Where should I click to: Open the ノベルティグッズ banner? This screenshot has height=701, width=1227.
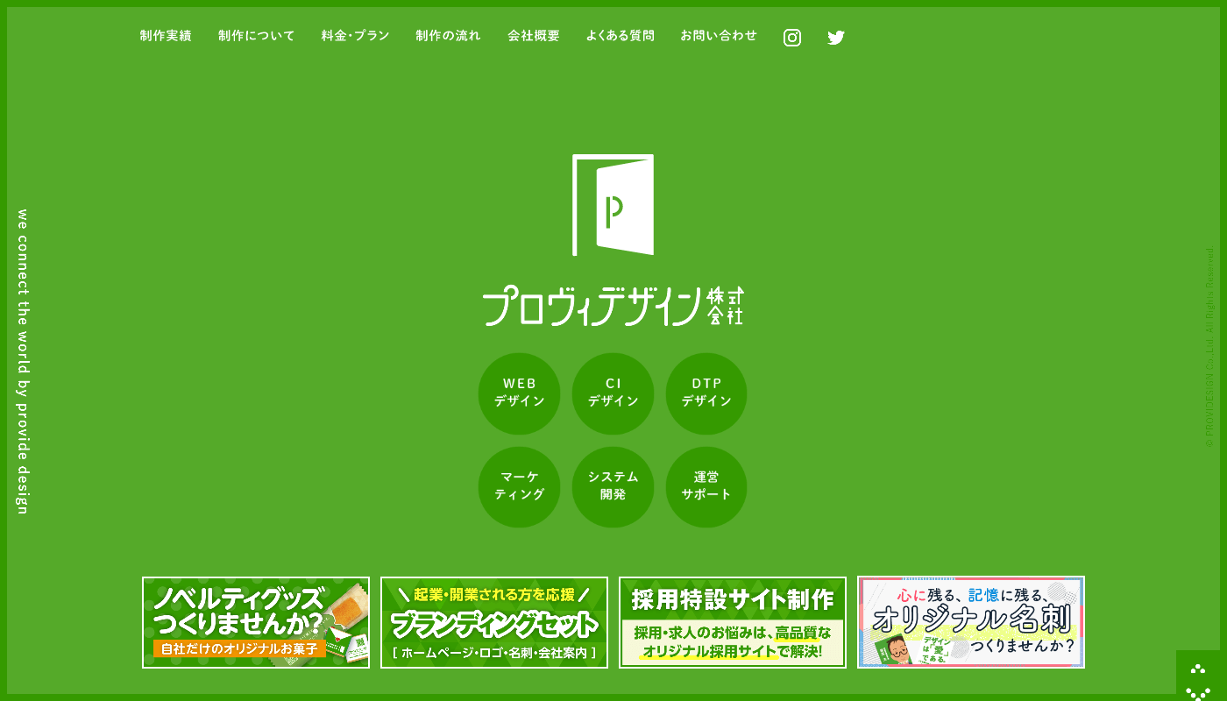(x=256, y=622)
